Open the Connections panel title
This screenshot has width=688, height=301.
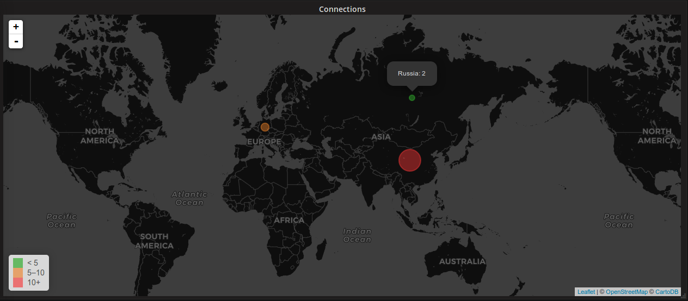click(x=342, y=9)
